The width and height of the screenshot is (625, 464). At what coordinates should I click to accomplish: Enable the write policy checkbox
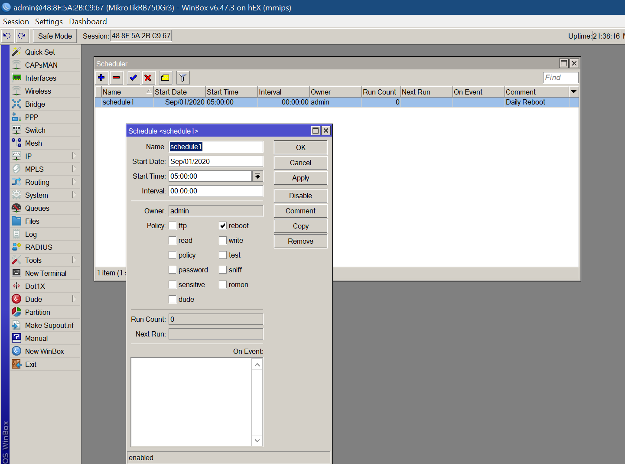[x=223, y=240]
